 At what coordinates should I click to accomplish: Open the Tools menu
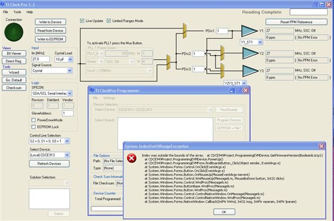[17, 12]
